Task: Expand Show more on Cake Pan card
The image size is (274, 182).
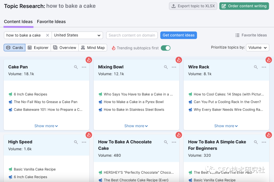Action: pyautogui.click(x=46, y=126)
